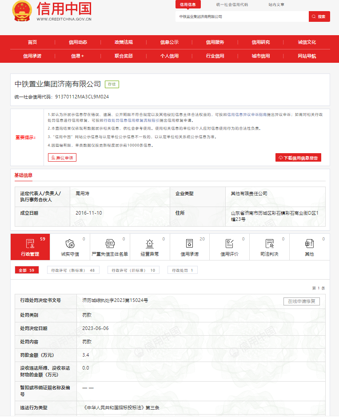The image size is (339, 419).
Task: Open 信用承诺 navigation menu item
Action: [32, 56]
